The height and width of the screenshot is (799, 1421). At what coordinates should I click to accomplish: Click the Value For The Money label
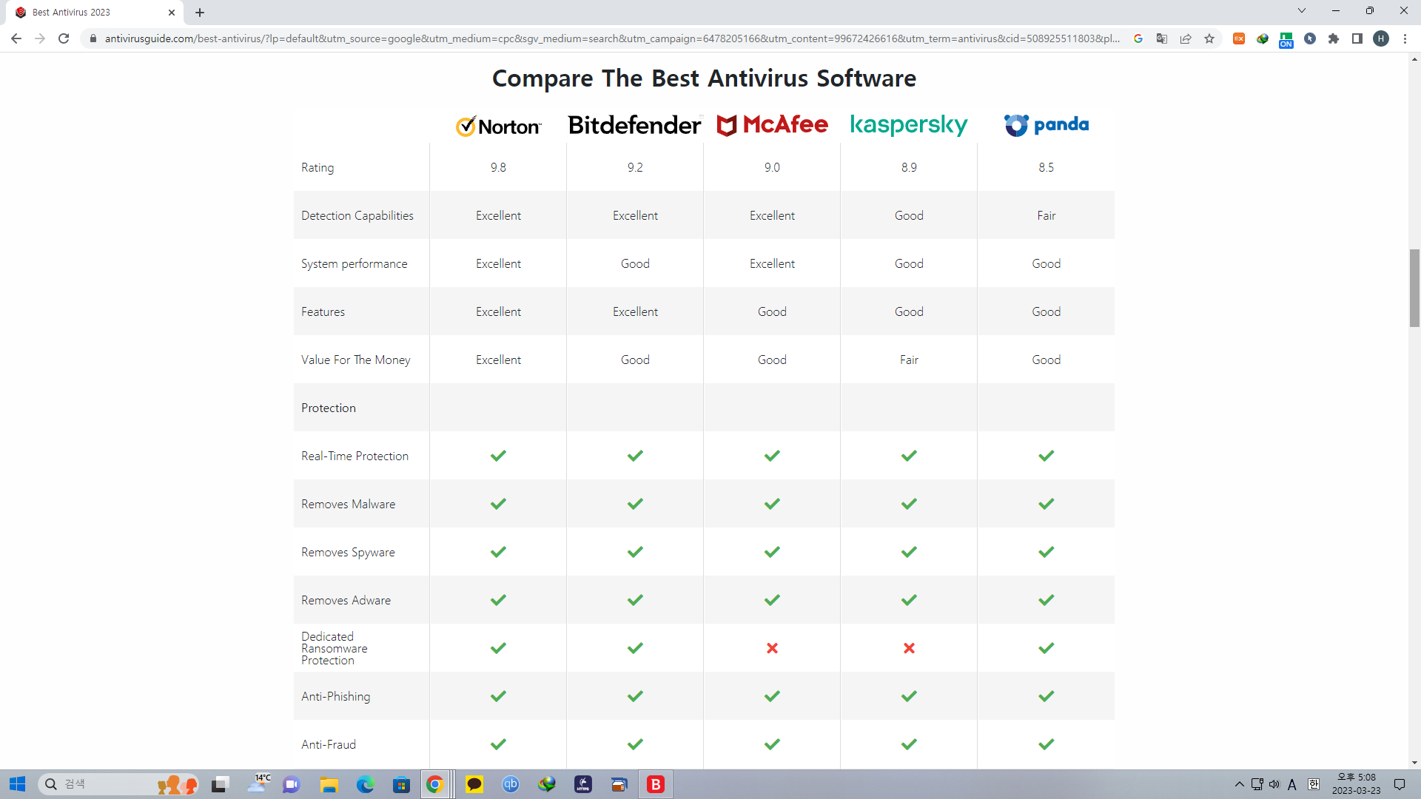pyautogui.click(x=355, y=360)
